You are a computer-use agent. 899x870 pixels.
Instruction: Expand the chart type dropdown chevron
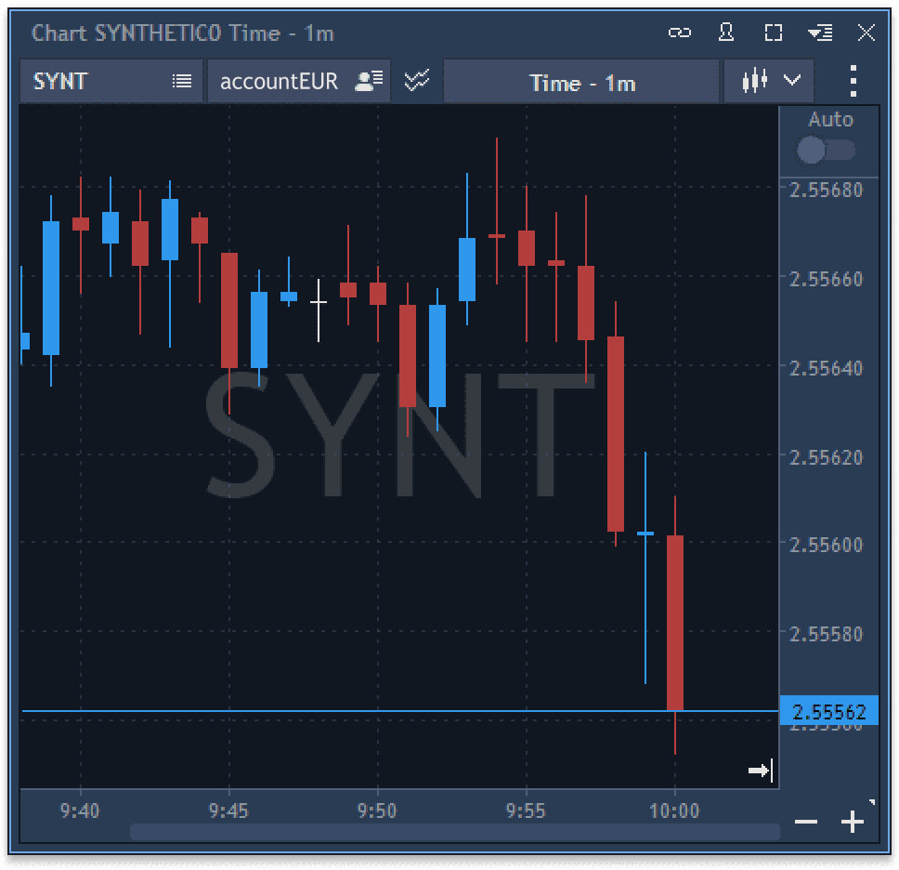pos(791,81)
